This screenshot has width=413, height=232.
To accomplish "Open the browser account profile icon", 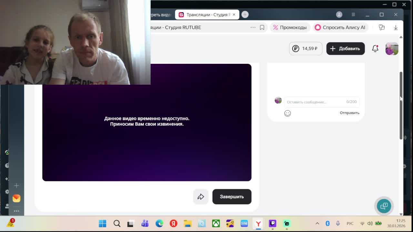I will tap(339, 15).
